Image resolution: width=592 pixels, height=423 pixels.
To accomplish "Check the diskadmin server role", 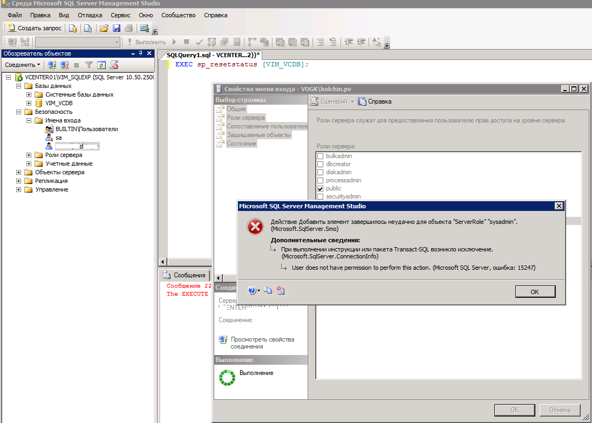I will (320, 173).
